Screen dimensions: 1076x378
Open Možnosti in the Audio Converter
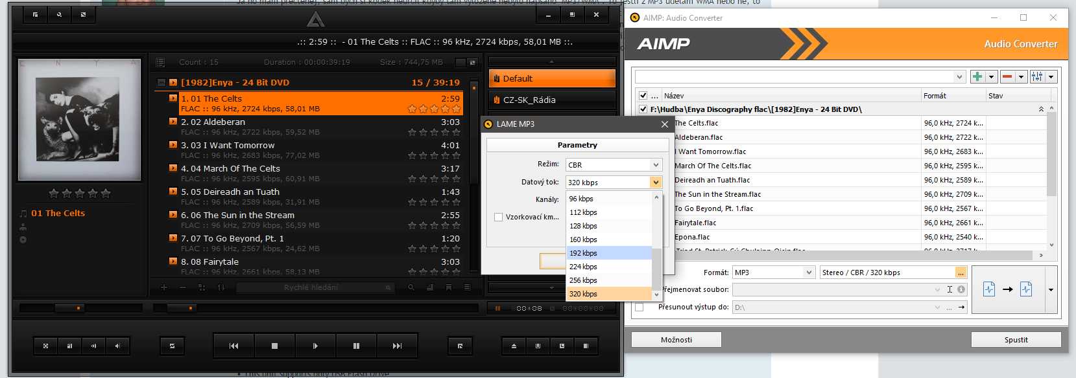[x=676, y=340]
